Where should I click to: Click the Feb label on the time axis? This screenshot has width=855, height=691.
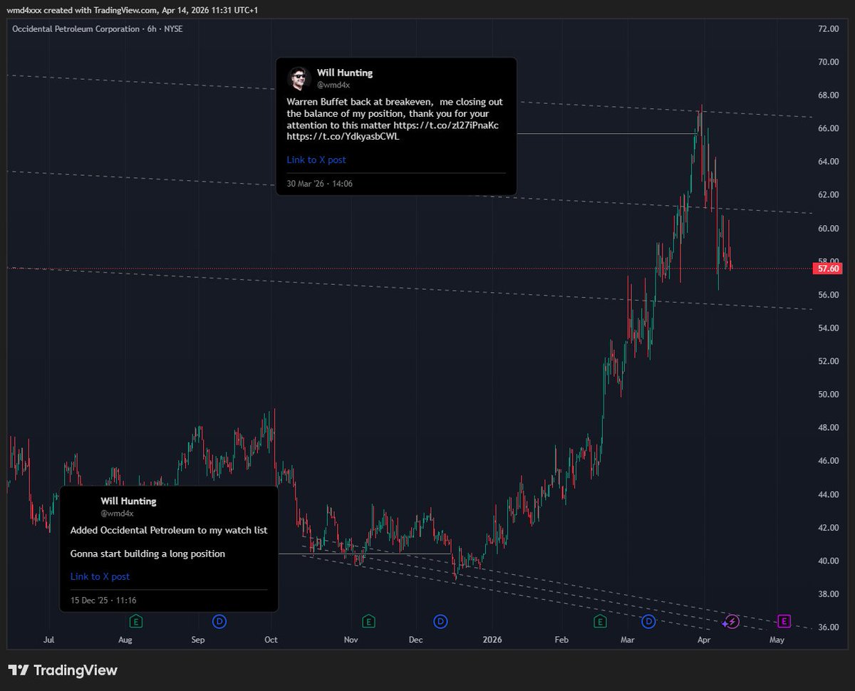pyautogui.click(x=561, y=640)
